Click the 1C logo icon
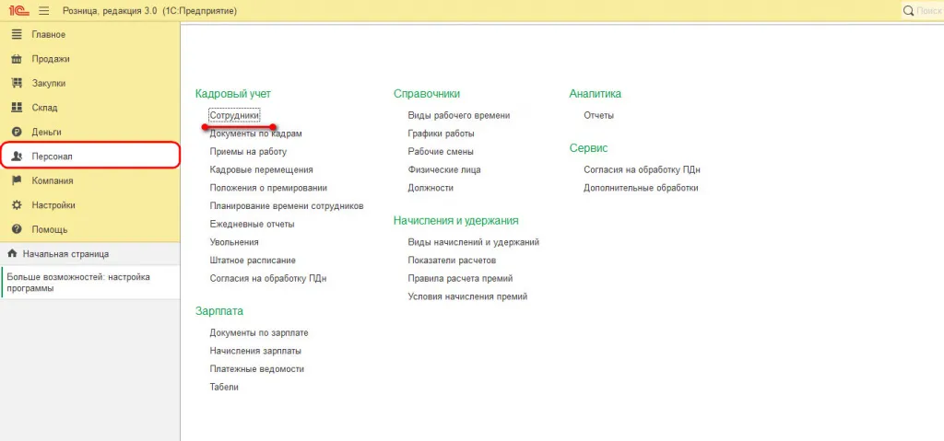 [17, 10]
